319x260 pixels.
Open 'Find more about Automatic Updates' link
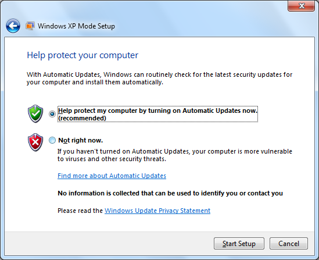click(112, 176)
